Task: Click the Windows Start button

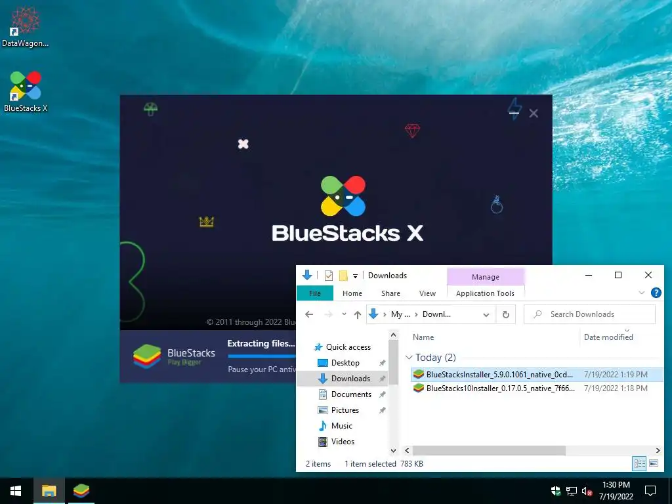Action: (x=16, y=491)
